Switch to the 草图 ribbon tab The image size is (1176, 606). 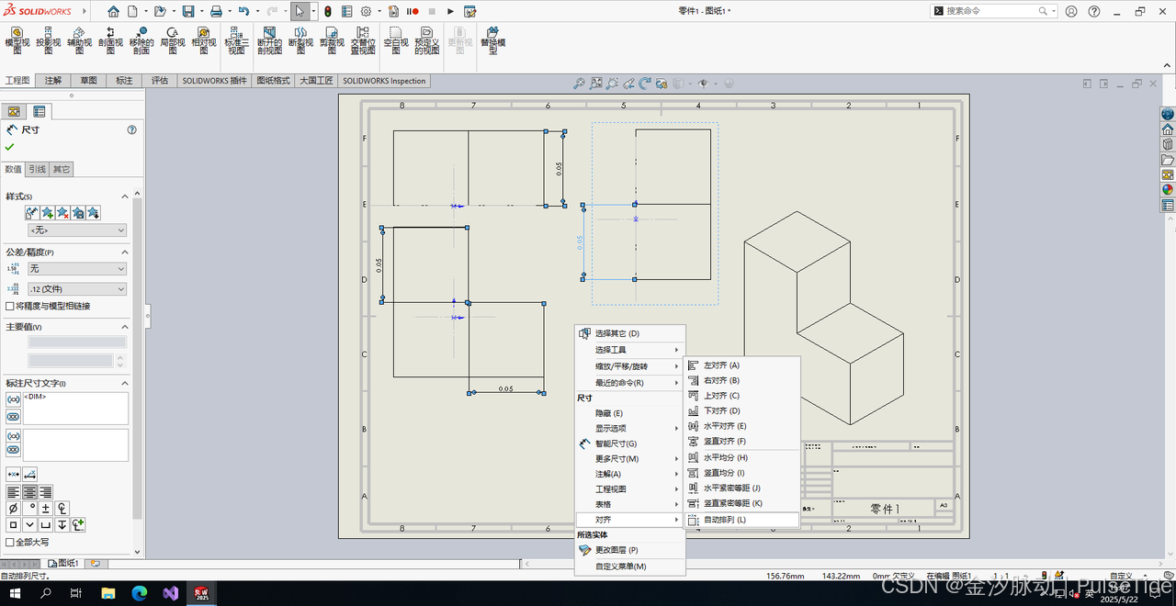[88, 81]
